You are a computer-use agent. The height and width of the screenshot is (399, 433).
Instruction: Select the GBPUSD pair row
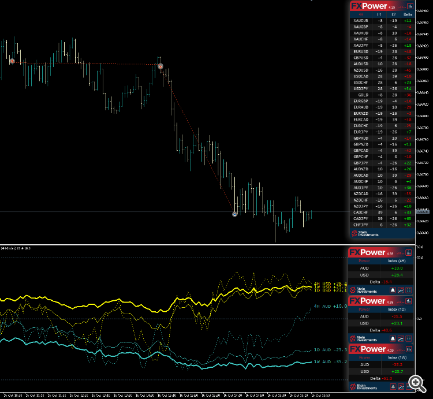pos(382,58)
